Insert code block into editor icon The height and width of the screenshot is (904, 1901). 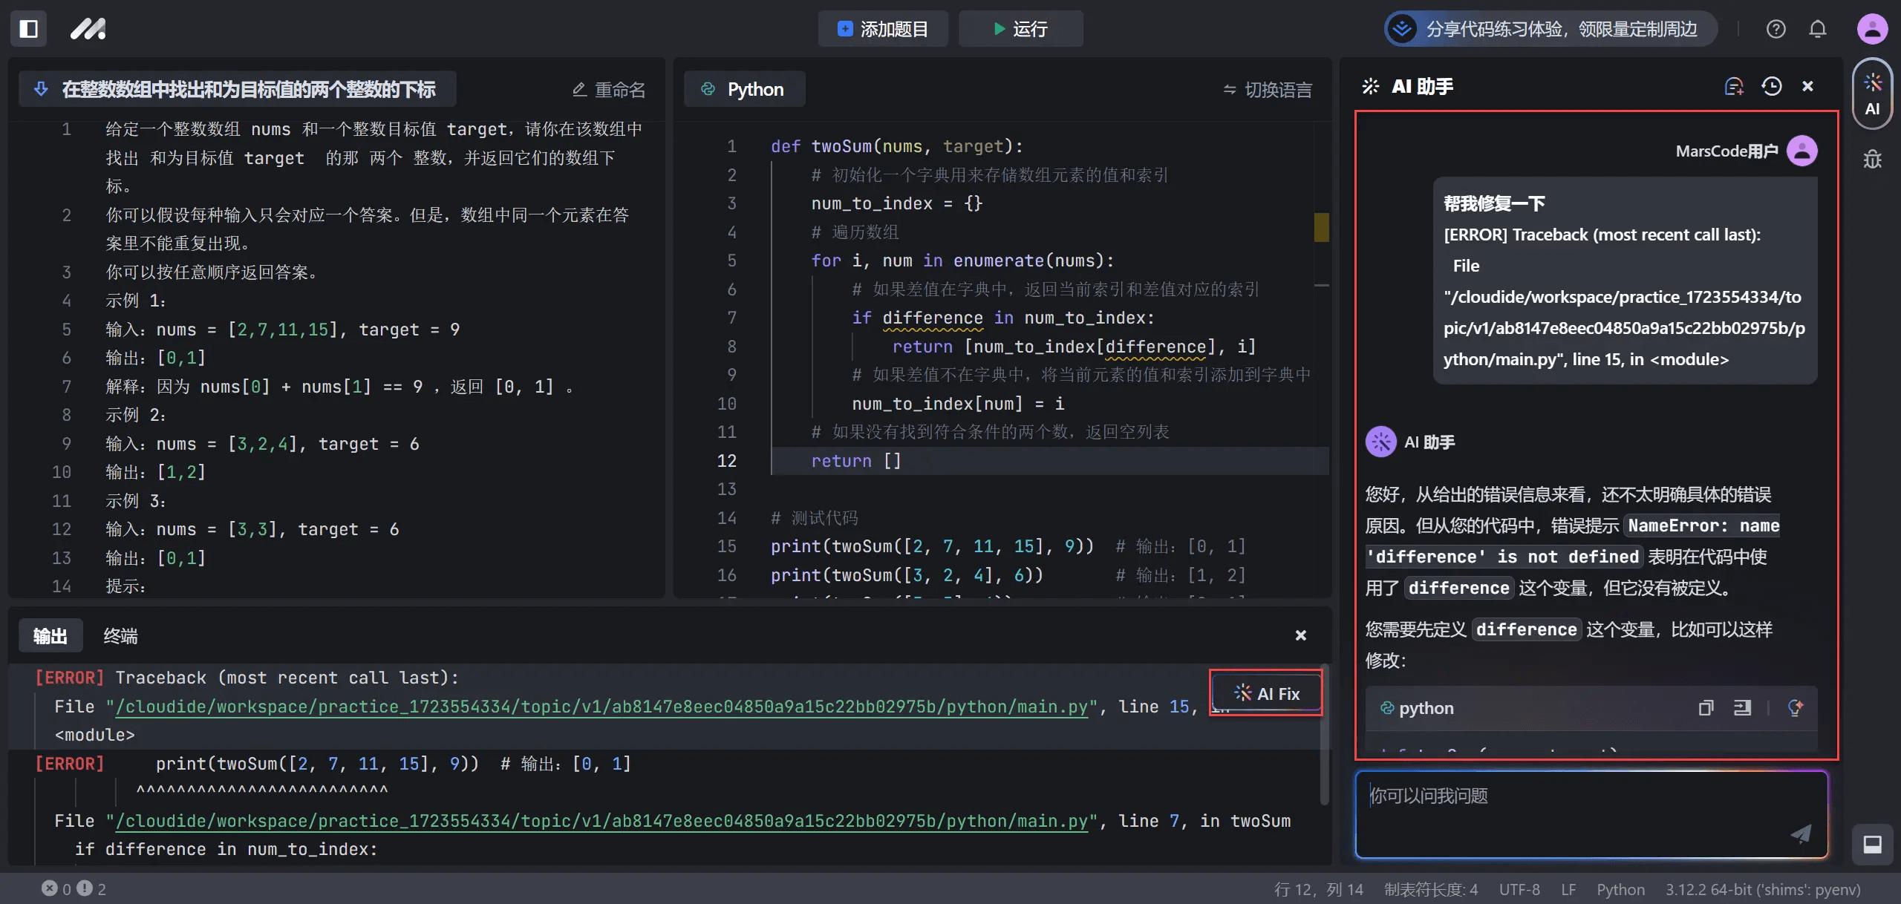point(1742,708)
